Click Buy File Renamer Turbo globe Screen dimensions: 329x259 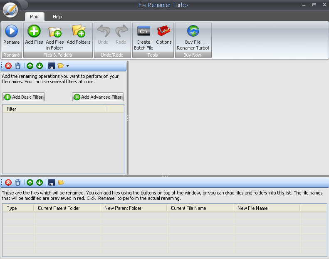(x=193, y=31)
